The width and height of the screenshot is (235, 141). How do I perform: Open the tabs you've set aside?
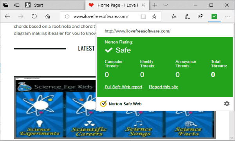pos(6,5)
